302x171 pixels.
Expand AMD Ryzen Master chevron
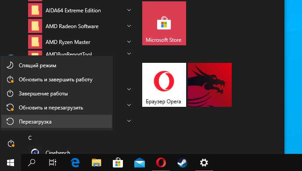coord(129,42)
